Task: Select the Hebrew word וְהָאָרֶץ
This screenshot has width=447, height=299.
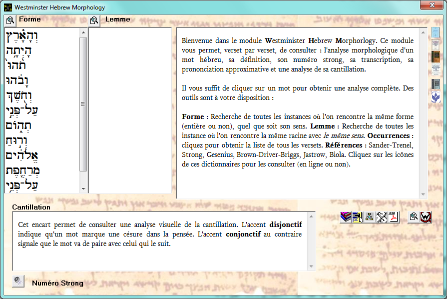Action: point(22,36)
